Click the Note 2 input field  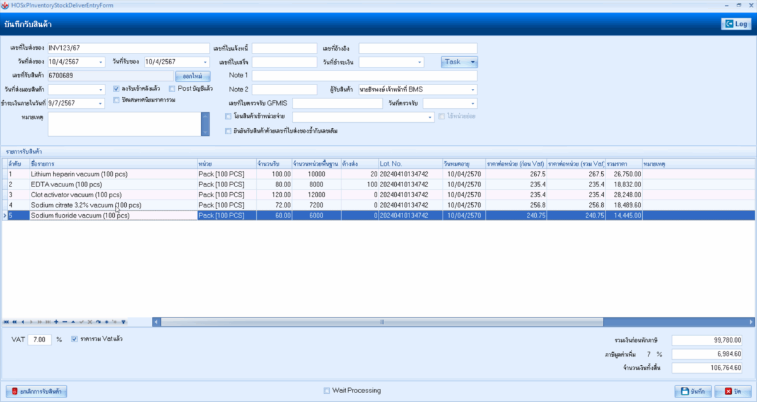point(285,89)
